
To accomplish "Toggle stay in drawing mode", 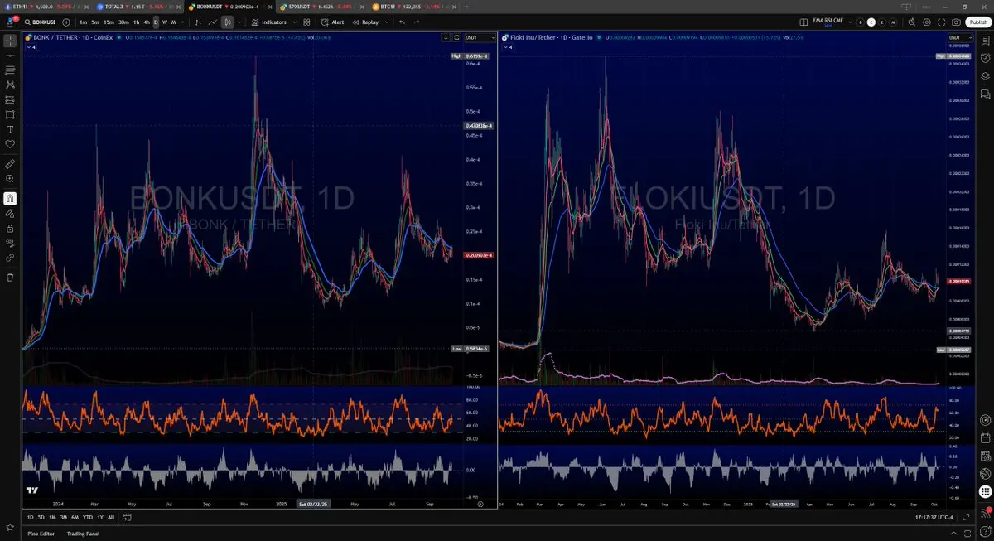I will point(10,214).
